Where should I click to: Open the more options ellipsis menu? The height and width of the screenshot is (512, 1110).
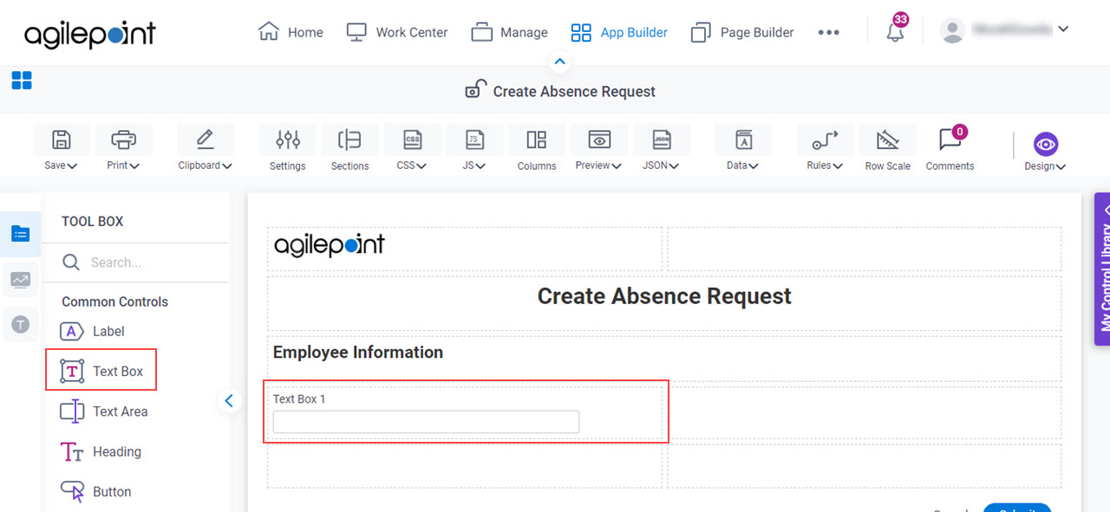(829, 32)
